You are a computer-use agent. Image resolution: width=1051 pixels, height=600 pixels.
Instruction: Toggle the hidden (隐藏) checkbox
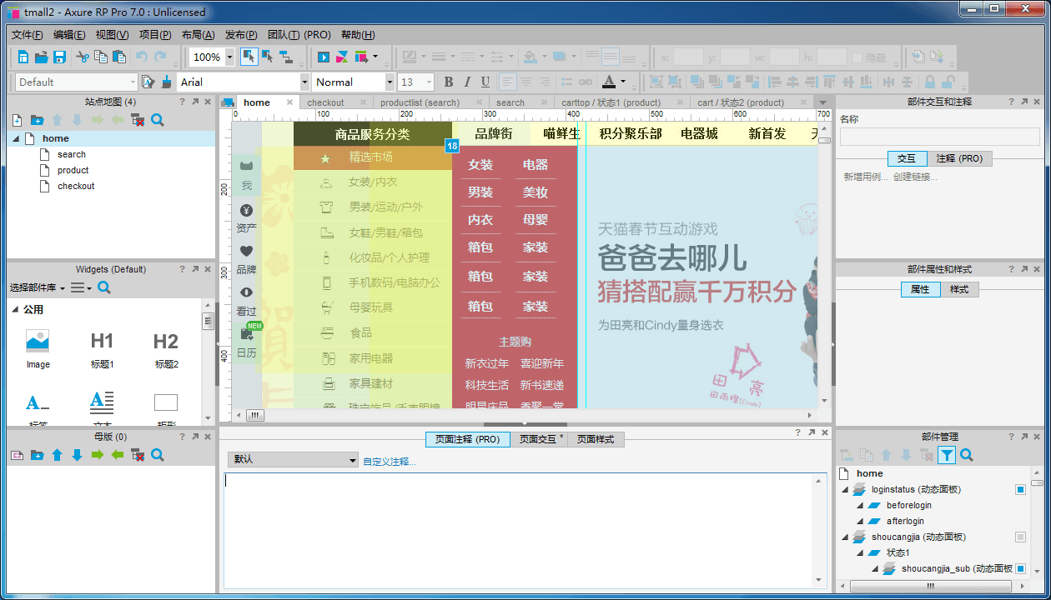pyautogui.click(x=857, y=57)
